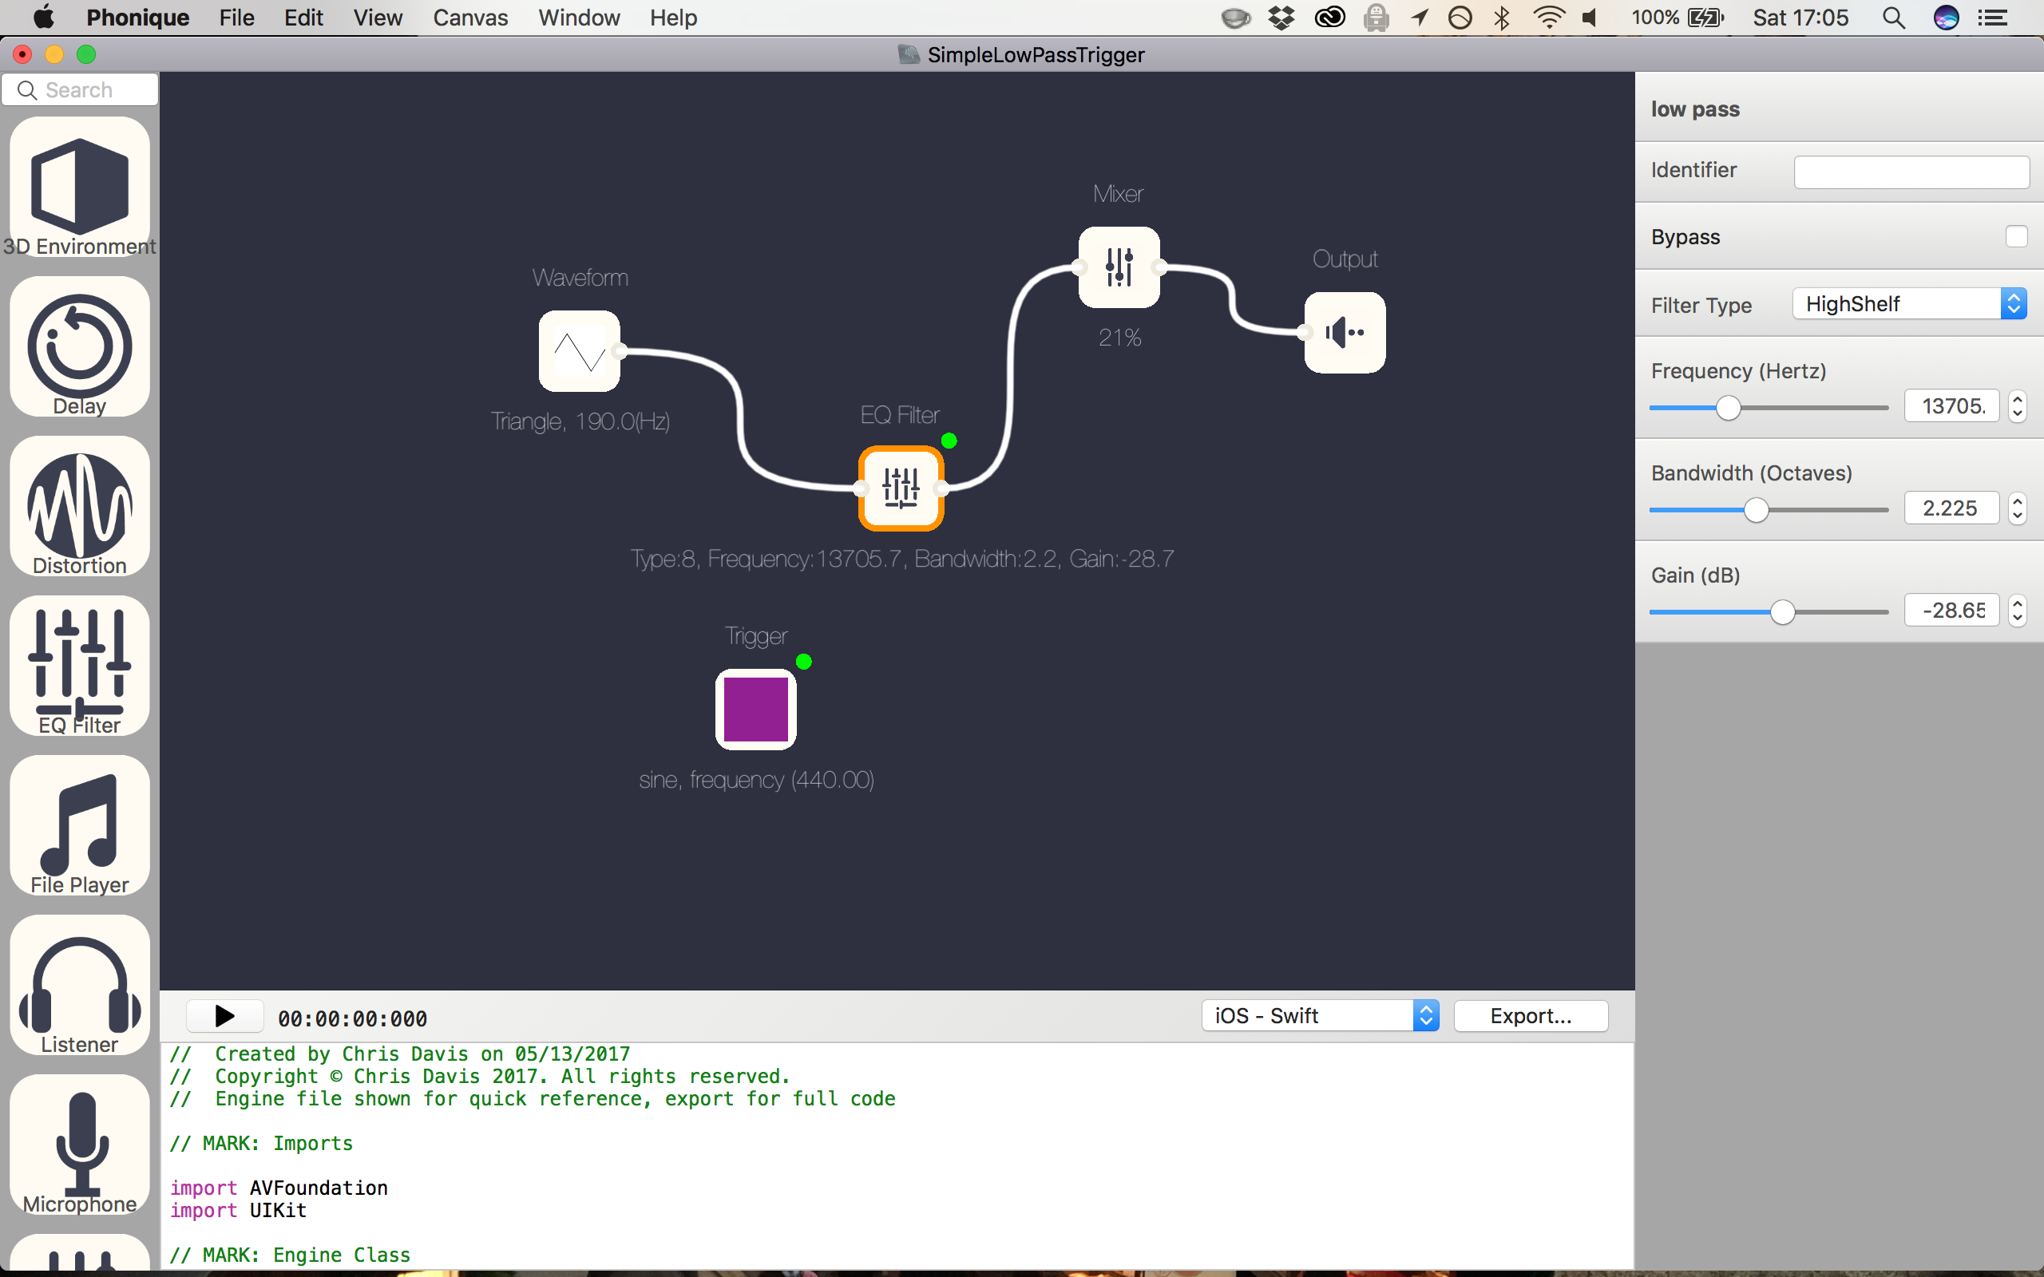Viewport: 2044px width, 1277px height.
Task: Pick the Distortion component icon
Action: pyautogui.click(x=79, y=506)
